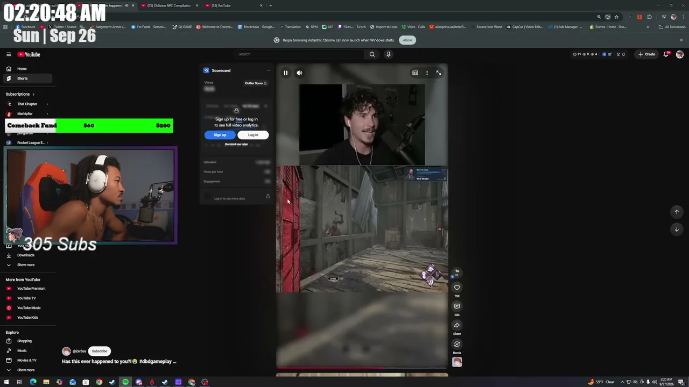Expand Subscriptions section chevron
This screenshot has width=689, height=387.
pyautogui.click(x=33, y=94)
